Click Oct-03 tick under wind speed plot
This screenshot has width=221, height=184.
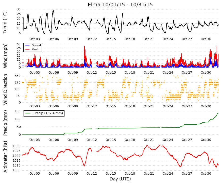tap(35, 73)
